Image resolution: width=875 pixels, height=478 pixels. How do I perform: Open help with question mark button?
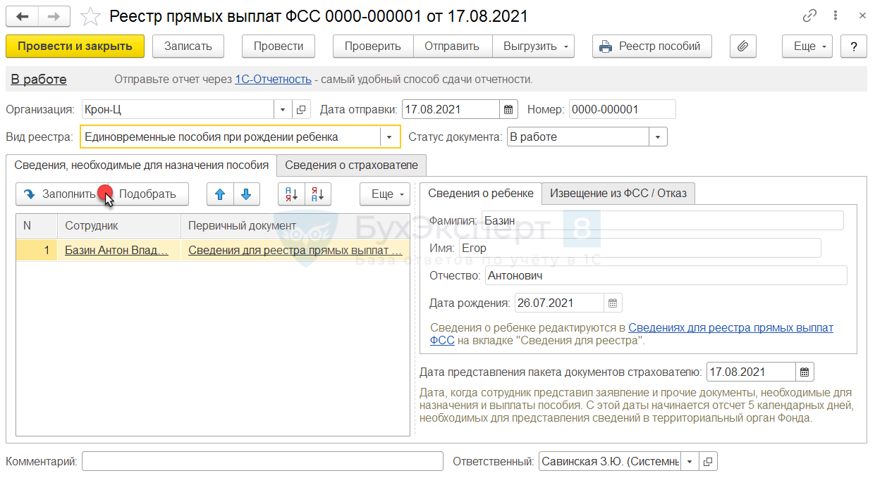[x=854, y=46]
